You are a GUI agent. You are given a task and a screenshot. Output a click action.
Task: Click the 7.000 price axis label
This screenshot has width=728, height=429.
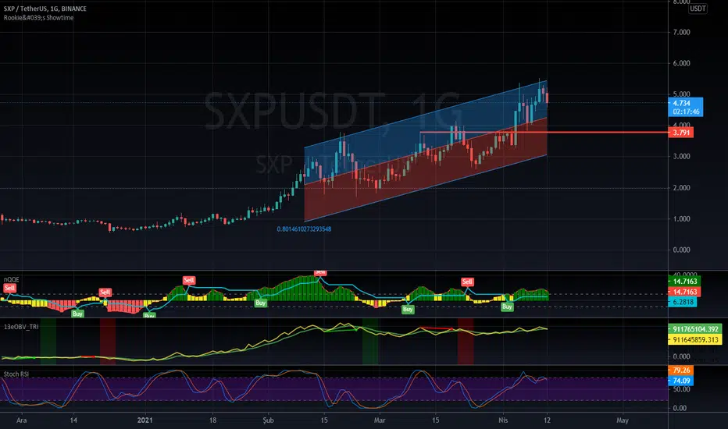click(x=681, y=32)
